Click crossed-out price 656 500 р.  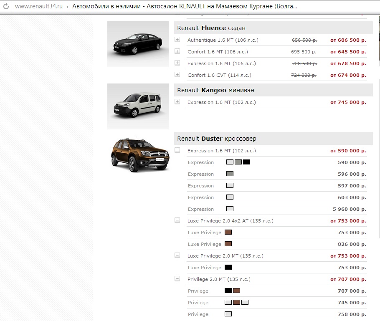click(x=304, y=40)
